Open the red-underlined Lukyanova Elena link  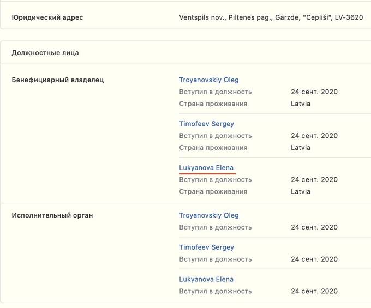tap(206, 167)
